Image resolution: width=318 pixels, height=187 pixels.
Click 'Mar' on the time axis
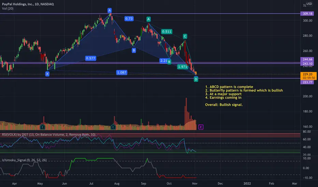click(294, 184)
